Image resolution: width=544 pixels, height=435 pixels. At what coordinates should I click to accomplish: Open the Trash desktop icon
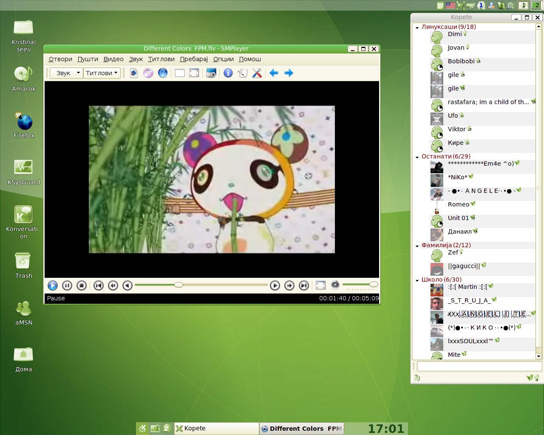(x=24, y=266)
